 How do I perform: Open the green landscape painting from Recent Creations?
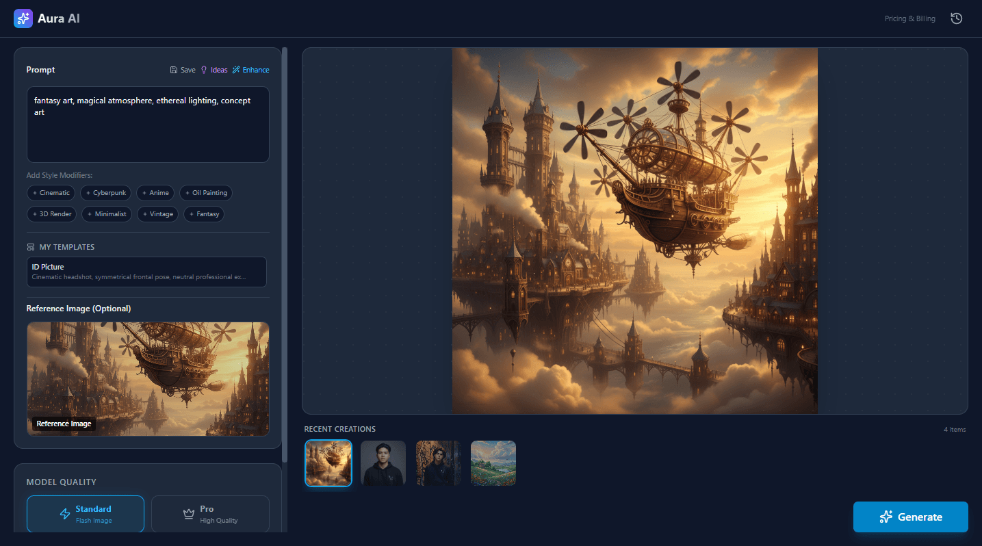(493, 463)
